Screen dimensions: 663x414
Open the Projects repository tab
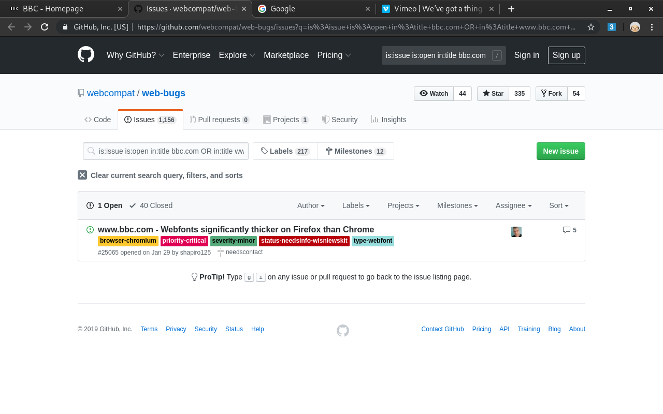(x=286, y=120)
